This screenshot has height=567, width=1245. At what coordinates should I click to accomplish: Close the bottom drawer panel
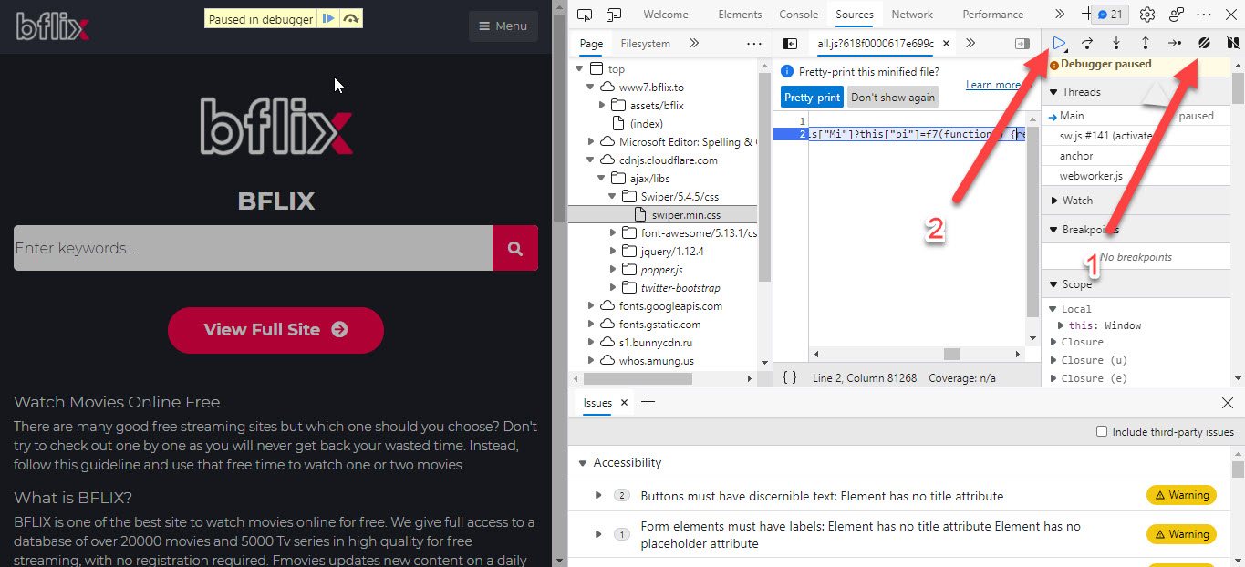1227,403
